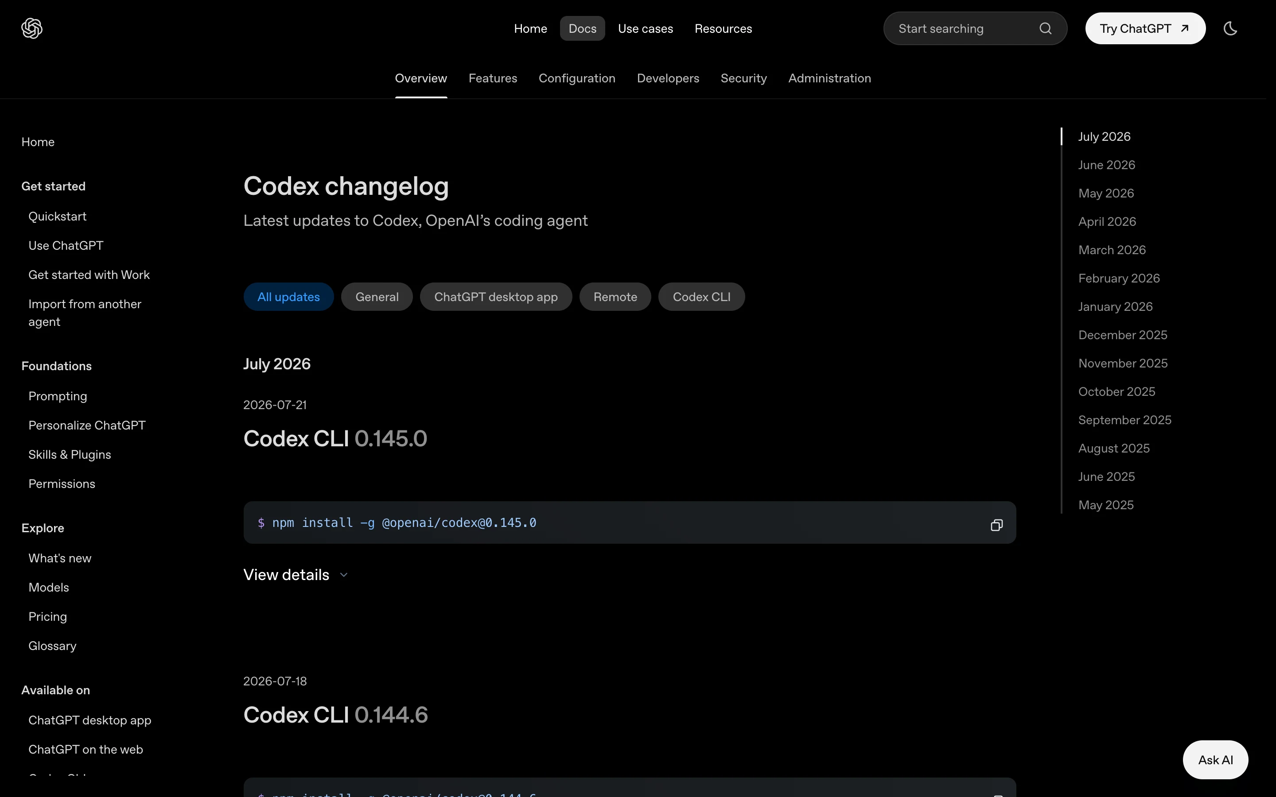Open Personalize ChatGPT sidebar link
Viewport: 1276px width, 797px height.
(87, 426)
